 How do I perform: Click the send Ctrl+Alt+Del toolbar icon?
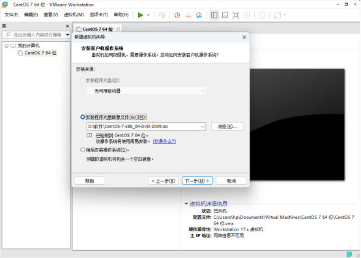click(x=162, y=15)
